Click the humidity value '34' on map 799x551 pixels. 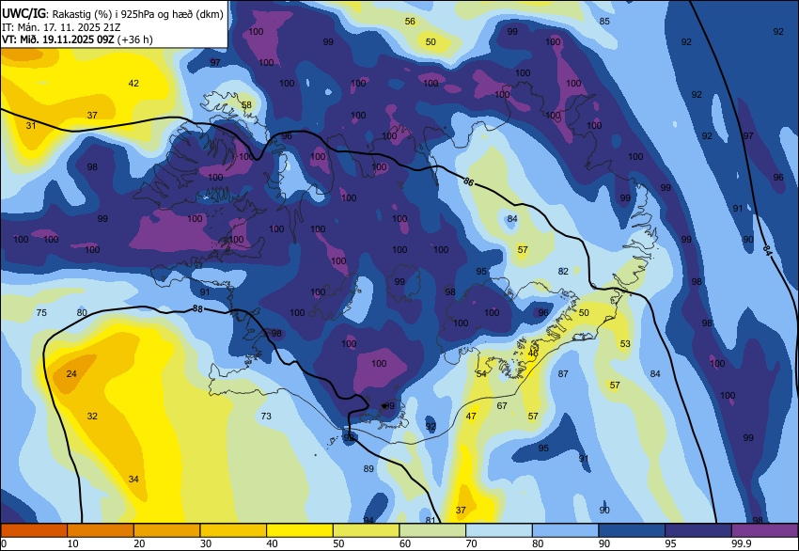[x=133, y=479]
